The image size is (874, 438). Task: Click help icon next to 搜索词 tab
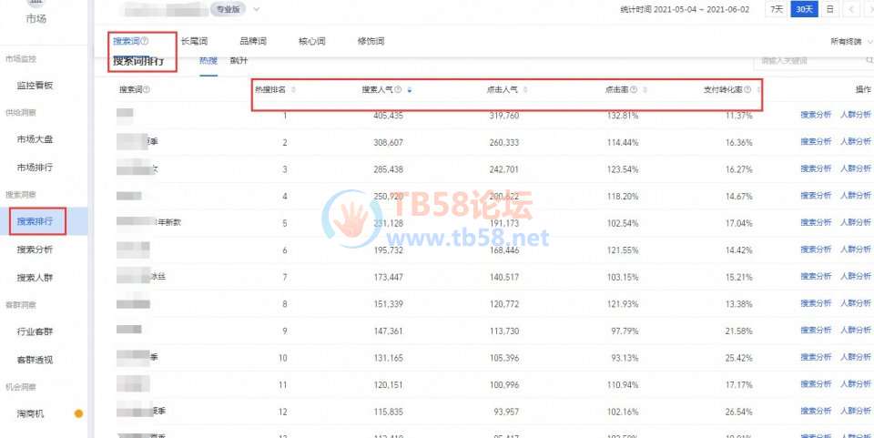(145, 41)
